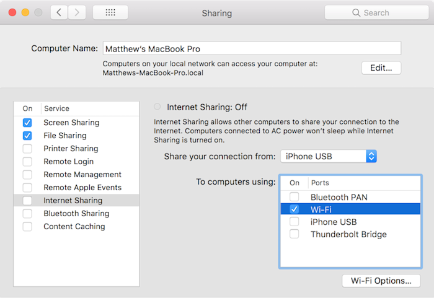Screen dimensions: 434x298
Task: Enable Printer Sharing checkbox
Action: point(27,149)
